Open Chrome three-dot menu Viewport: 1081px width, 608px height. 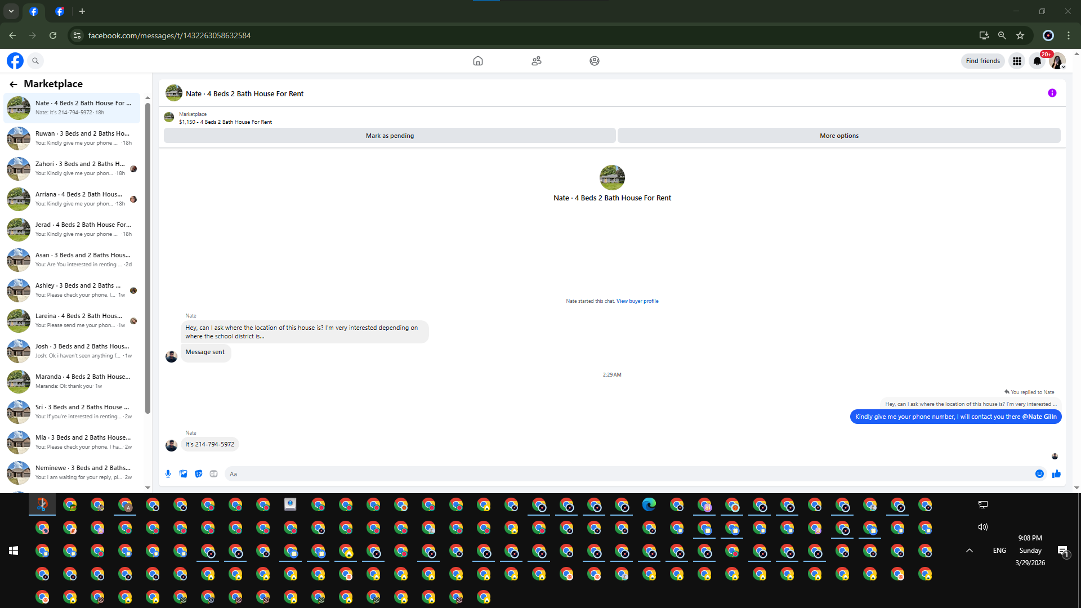click(1069, 35)
